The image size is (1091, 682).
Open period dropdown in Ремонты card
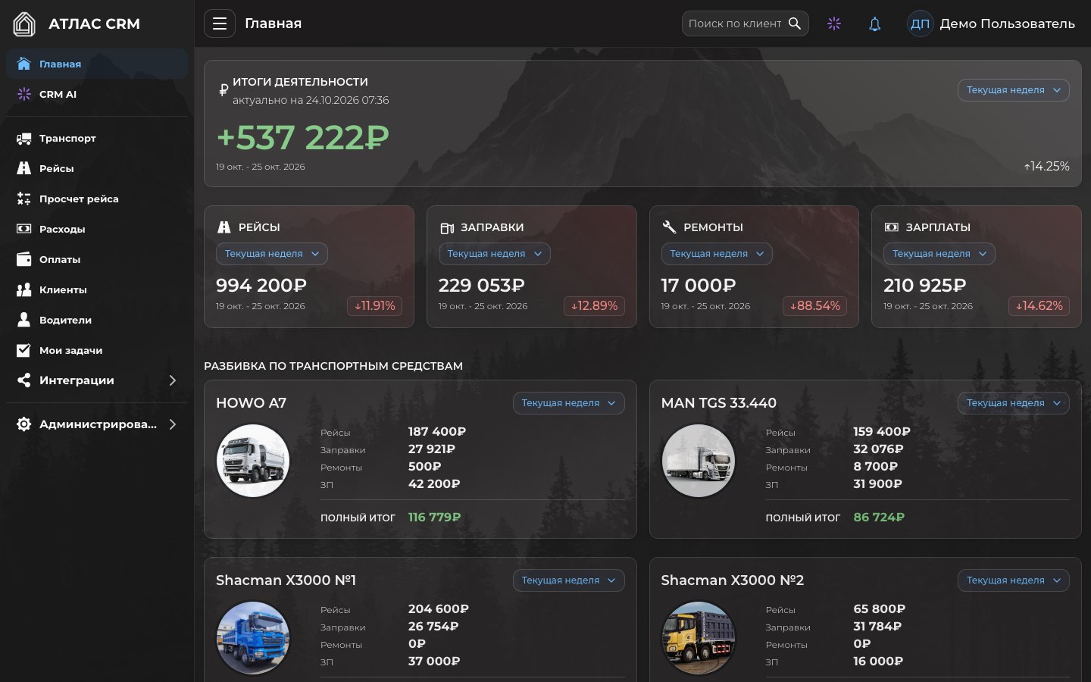pyautogui.click(x=717, y=254)
